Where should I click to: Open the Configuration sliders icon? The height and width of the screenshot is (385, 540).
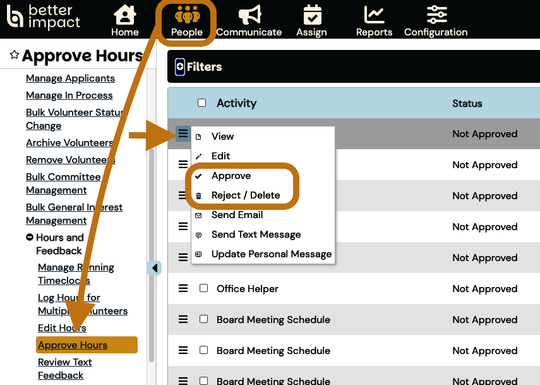[436, 15]
